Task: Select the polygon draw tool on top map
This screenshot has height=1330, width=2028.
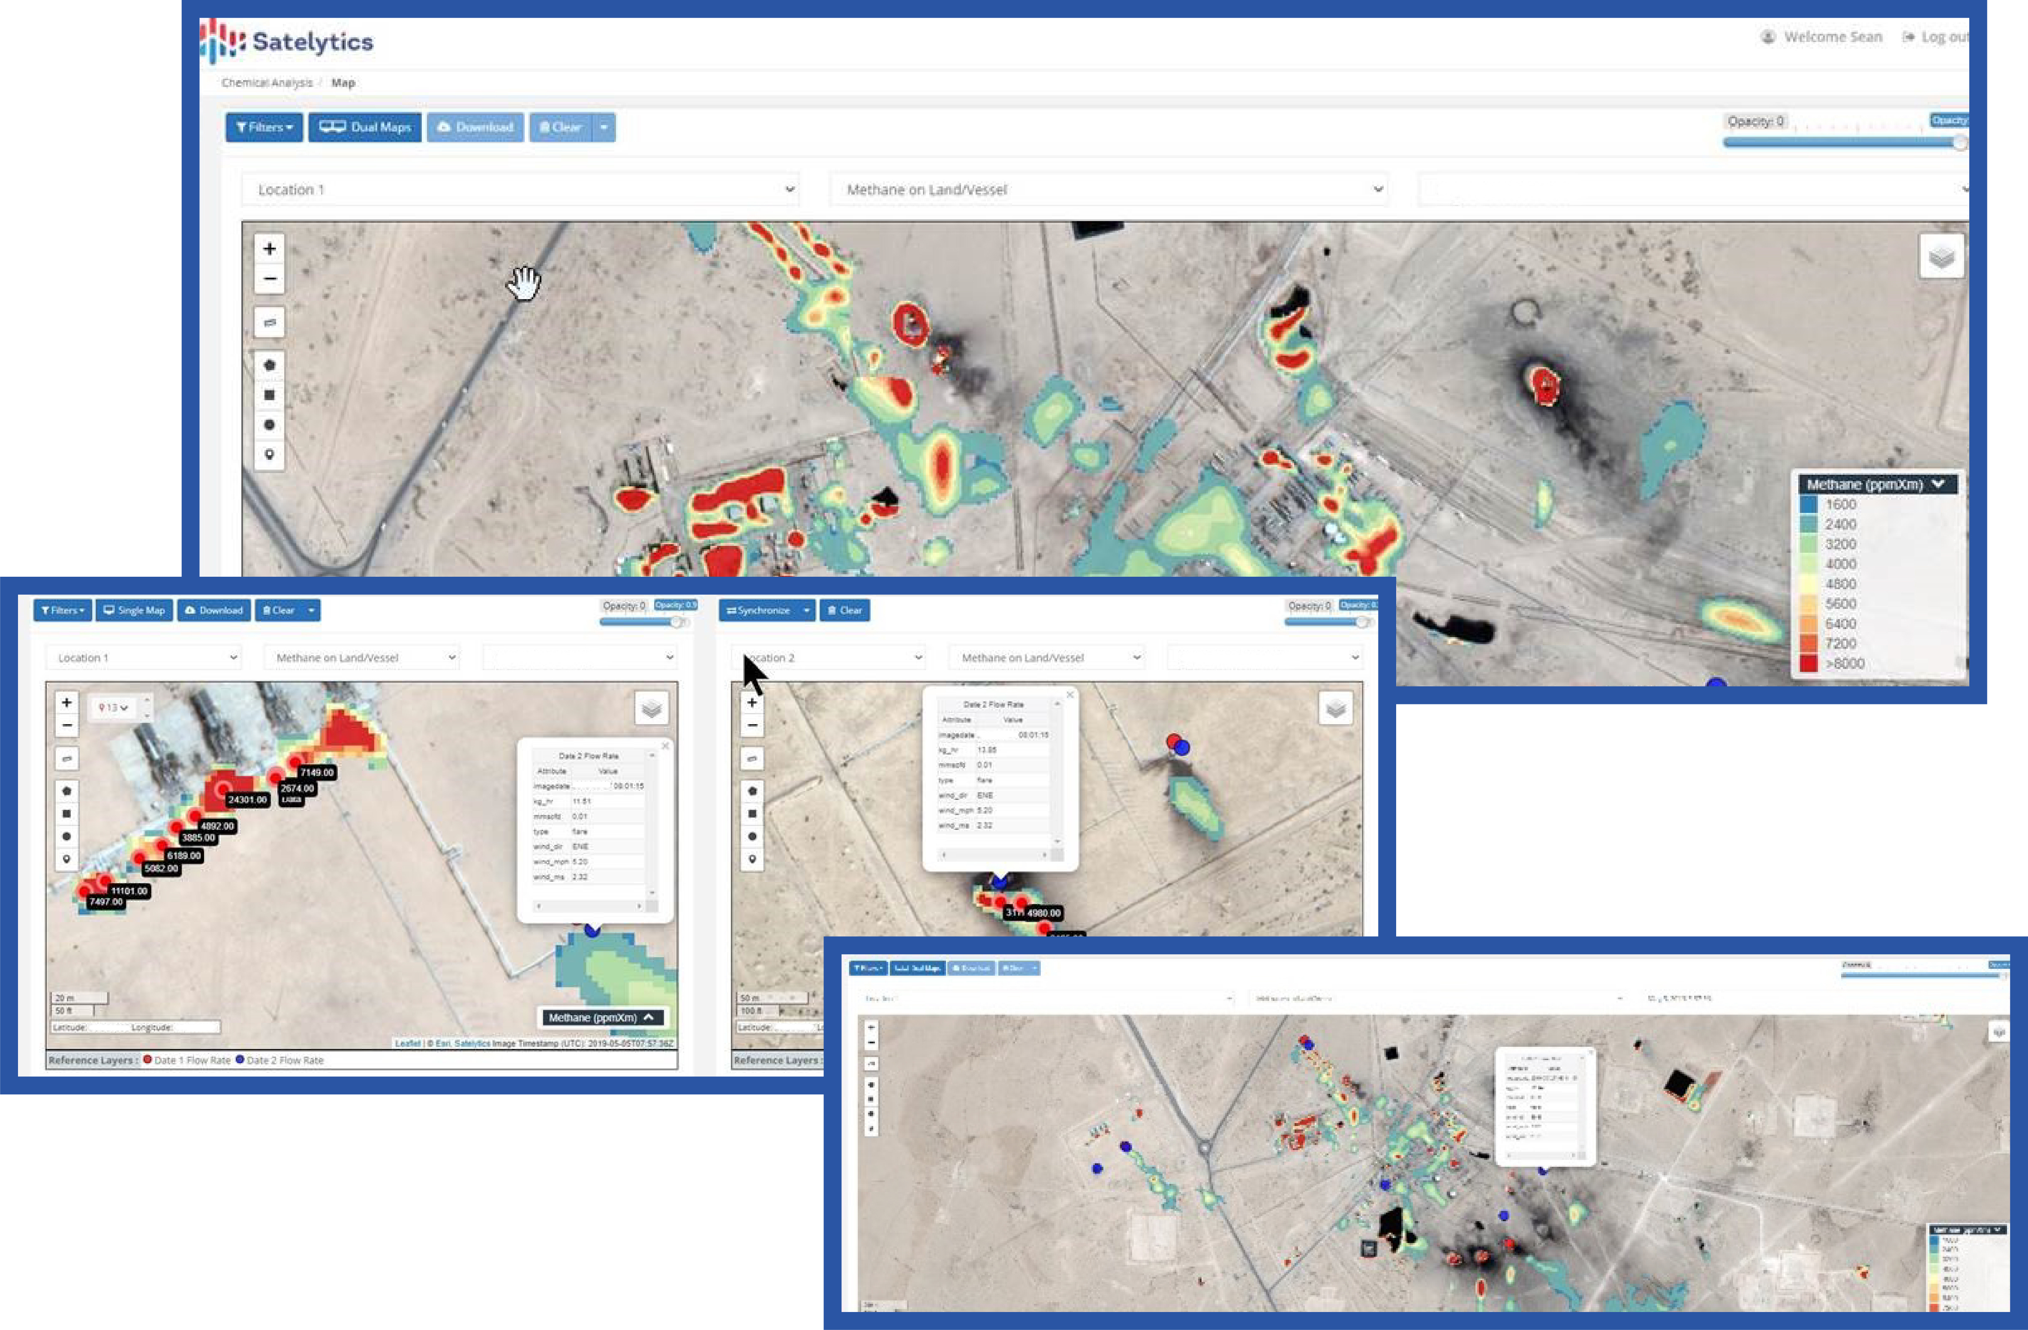Action: tap(269, 365)
